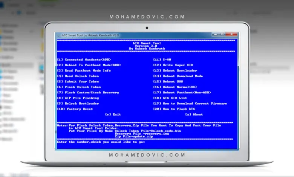The image size is (294, 177).
Task: Click the console window icon in the title bar
Action: click(x=59, y=35)
